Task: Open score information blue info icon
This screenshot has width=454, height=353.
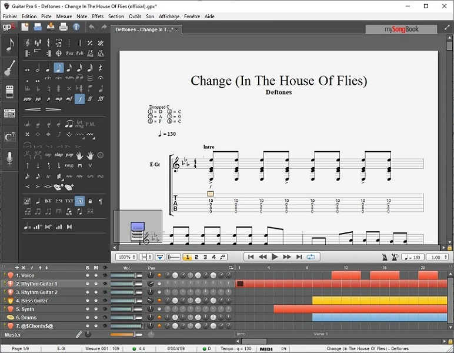Action: (76, 27)
